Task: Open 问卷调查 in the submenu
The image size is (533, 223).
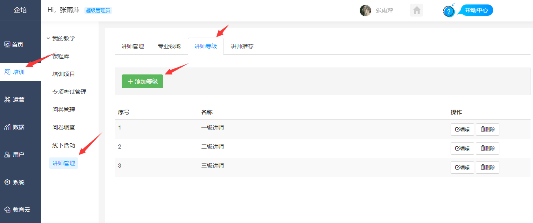Action: pyautogui.click(x=64, y=127)
